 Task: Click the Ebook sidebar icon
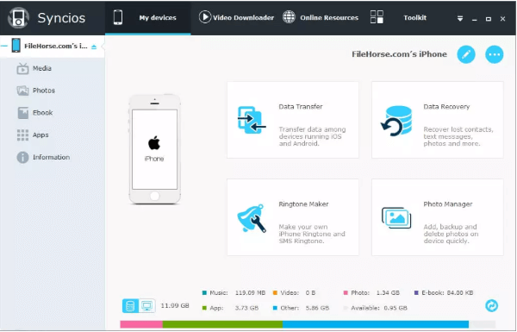22,113
